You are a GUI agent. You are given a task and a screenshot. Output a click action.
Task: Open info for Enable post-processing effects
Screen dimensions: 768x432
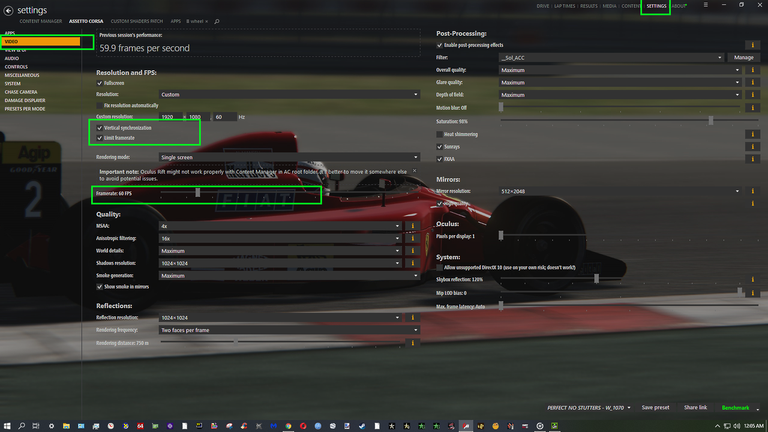point(752,45)
